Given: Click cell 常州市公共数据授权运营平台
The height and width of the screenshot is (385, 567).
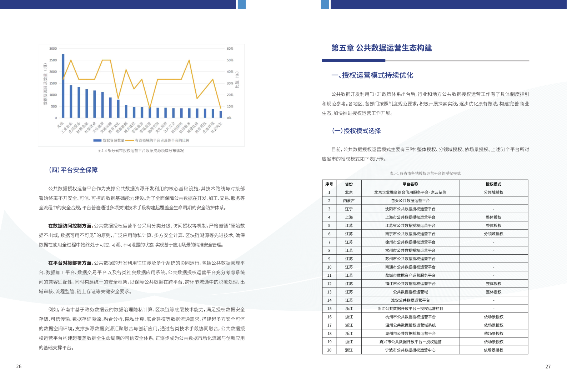Looking at the screenshot, I should click(410, 250).
